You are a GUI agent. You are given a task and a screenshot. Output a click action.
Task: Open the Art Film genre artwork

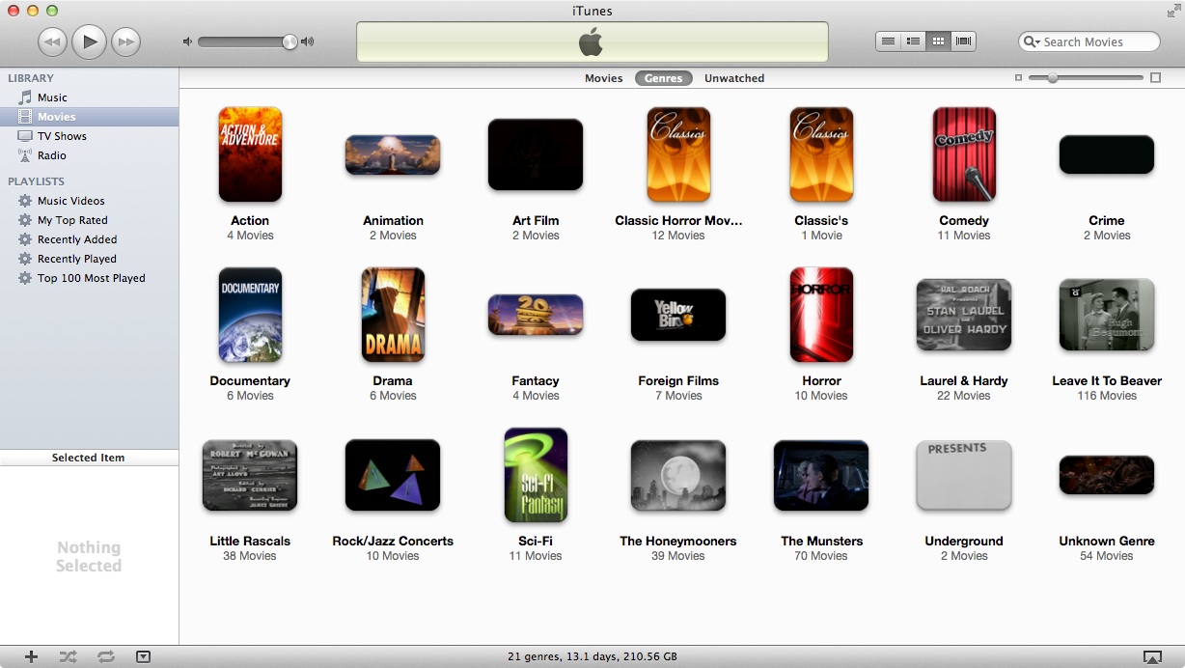tap(536, 154)
